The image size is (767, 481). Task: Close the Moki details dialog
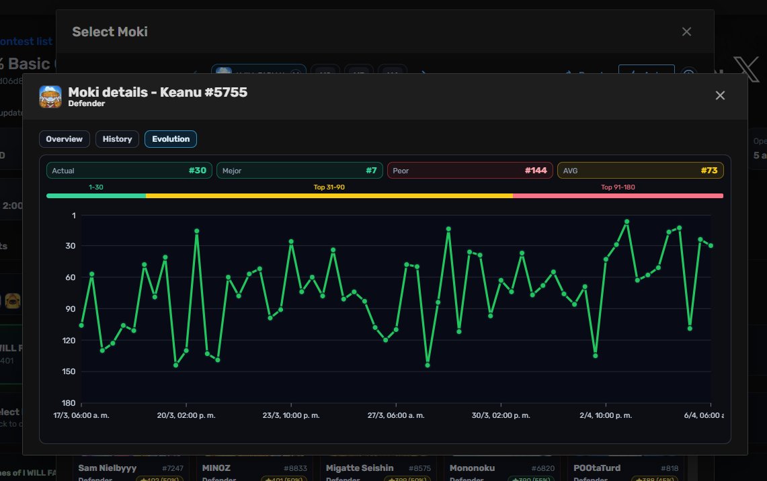pyautogui.click(x=720, y=95)
